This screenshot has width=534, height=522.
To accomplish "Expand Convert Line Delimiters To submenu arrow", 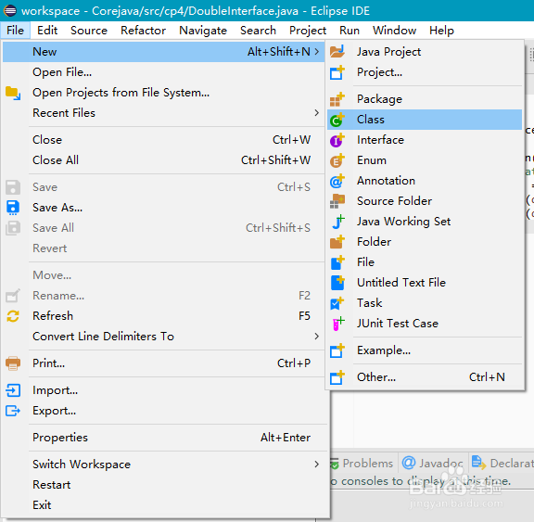I will pyautogui.click(x=317, y=337).
